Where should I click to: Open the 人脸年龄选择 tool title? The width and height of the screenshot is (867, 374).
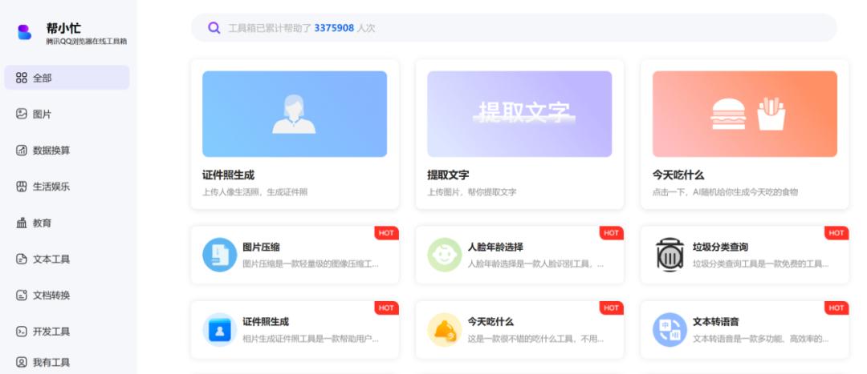point(495,247)
